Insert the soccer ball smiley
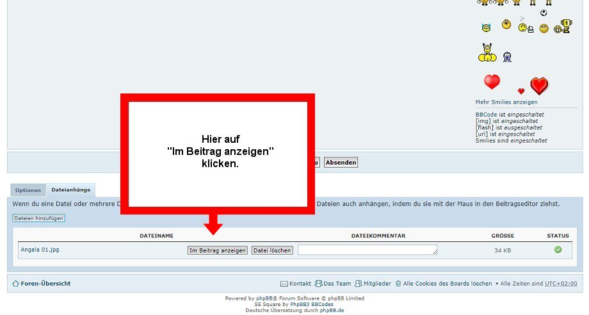The width and height of the screenshot is (589, 315). point(544,13)
